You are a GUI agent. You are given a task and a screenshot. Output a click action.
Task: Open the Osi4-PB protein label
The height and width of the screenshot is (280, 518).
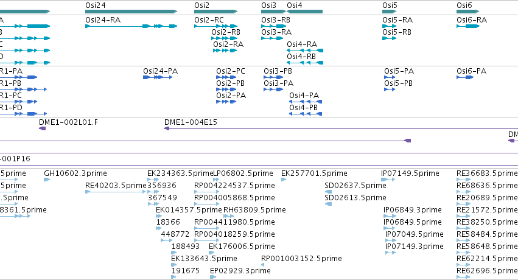pyautogui.click(x=303, y=108)
